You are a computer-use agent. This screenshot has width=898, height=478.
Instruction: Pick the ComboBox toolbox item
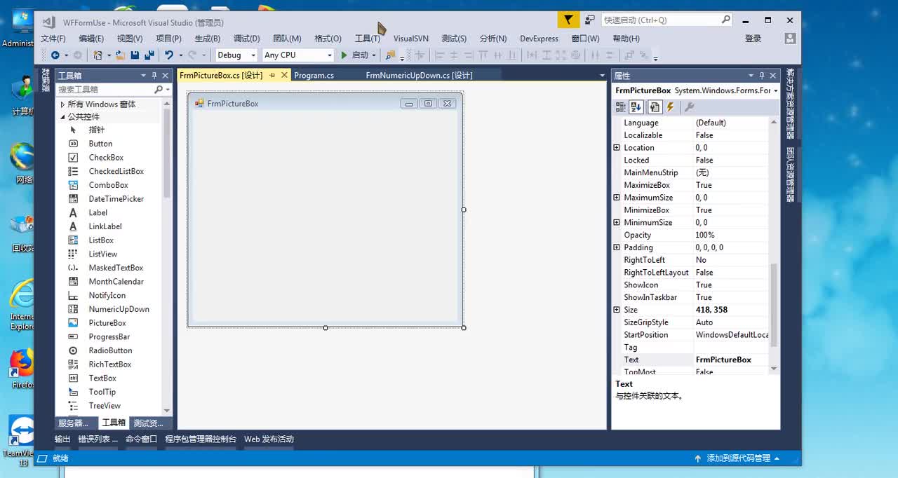coord(108,185)
